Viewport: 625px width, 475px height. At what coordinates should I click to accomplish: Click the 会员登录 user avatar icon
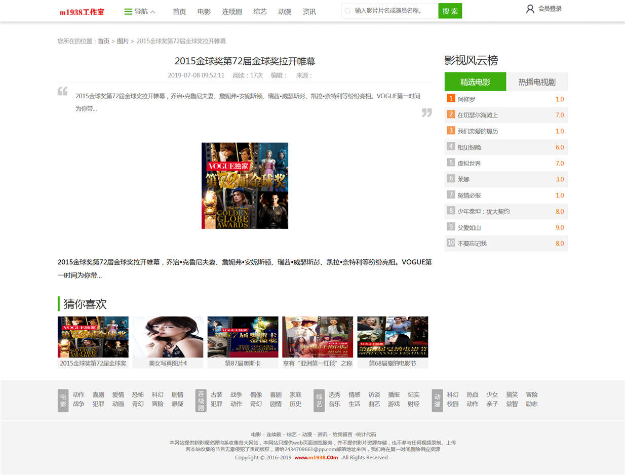pos(530,9)
